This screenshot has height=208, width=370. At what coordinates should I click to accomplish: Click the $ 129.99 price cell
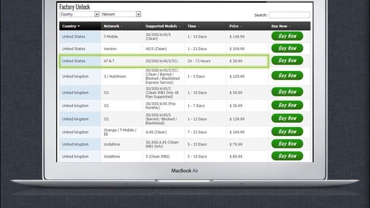tap(247, 76)
